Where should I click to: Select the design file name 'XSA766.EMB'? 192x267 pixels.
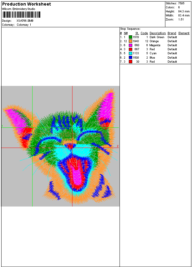(x=25, y=21)
